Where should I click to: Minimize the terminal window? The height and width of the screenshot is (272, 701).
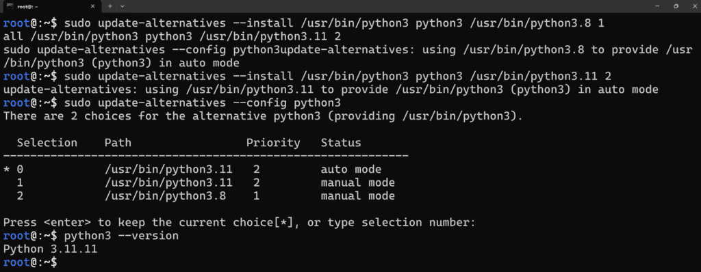coord(657,6)
